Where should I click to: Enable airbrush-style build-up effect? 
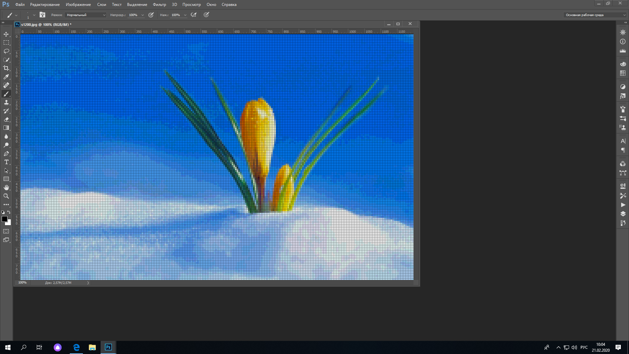click(x=194, y=15)
